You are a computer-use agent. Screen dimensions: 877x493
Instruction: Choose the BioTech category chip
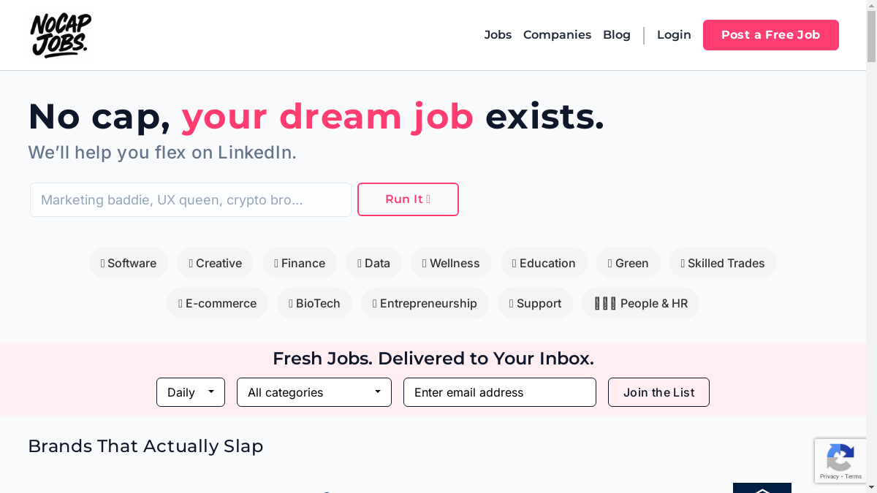point(314,303)
